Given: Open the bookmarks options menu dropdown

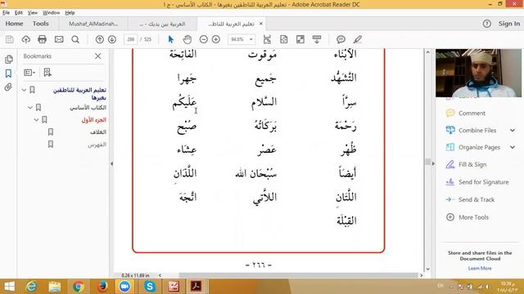Looking at the screenshot, I should point(29,73).
